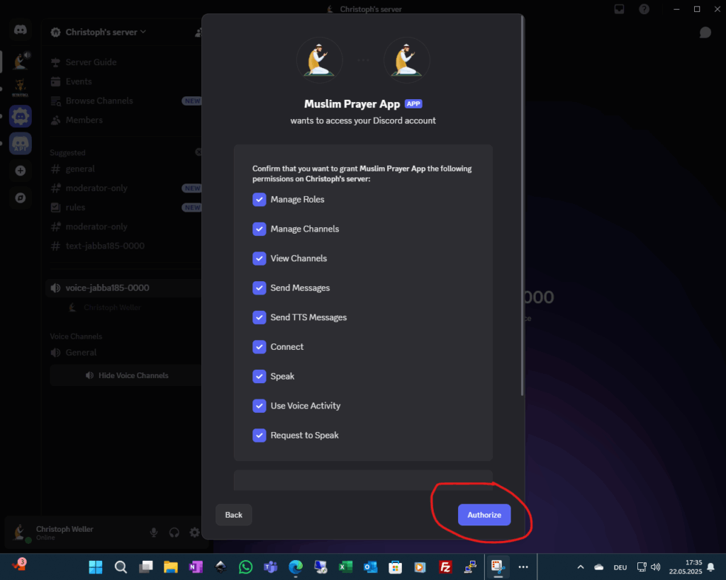The width and height of the screenshot is (726, 580).
Task: Click the Add a Server plus icon
Action: pos(21,171)
